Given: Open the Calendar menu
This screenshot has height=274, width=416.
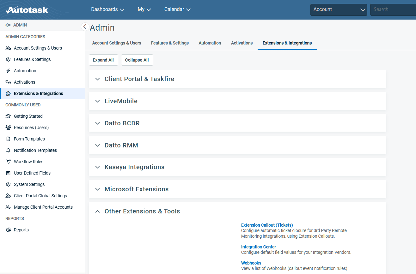Looking at the screenshot, I should (x=177, y=9).
